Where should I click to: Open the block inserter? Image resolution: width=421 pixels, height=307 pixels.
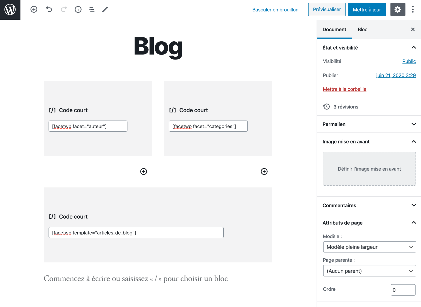tap(34, 9)
